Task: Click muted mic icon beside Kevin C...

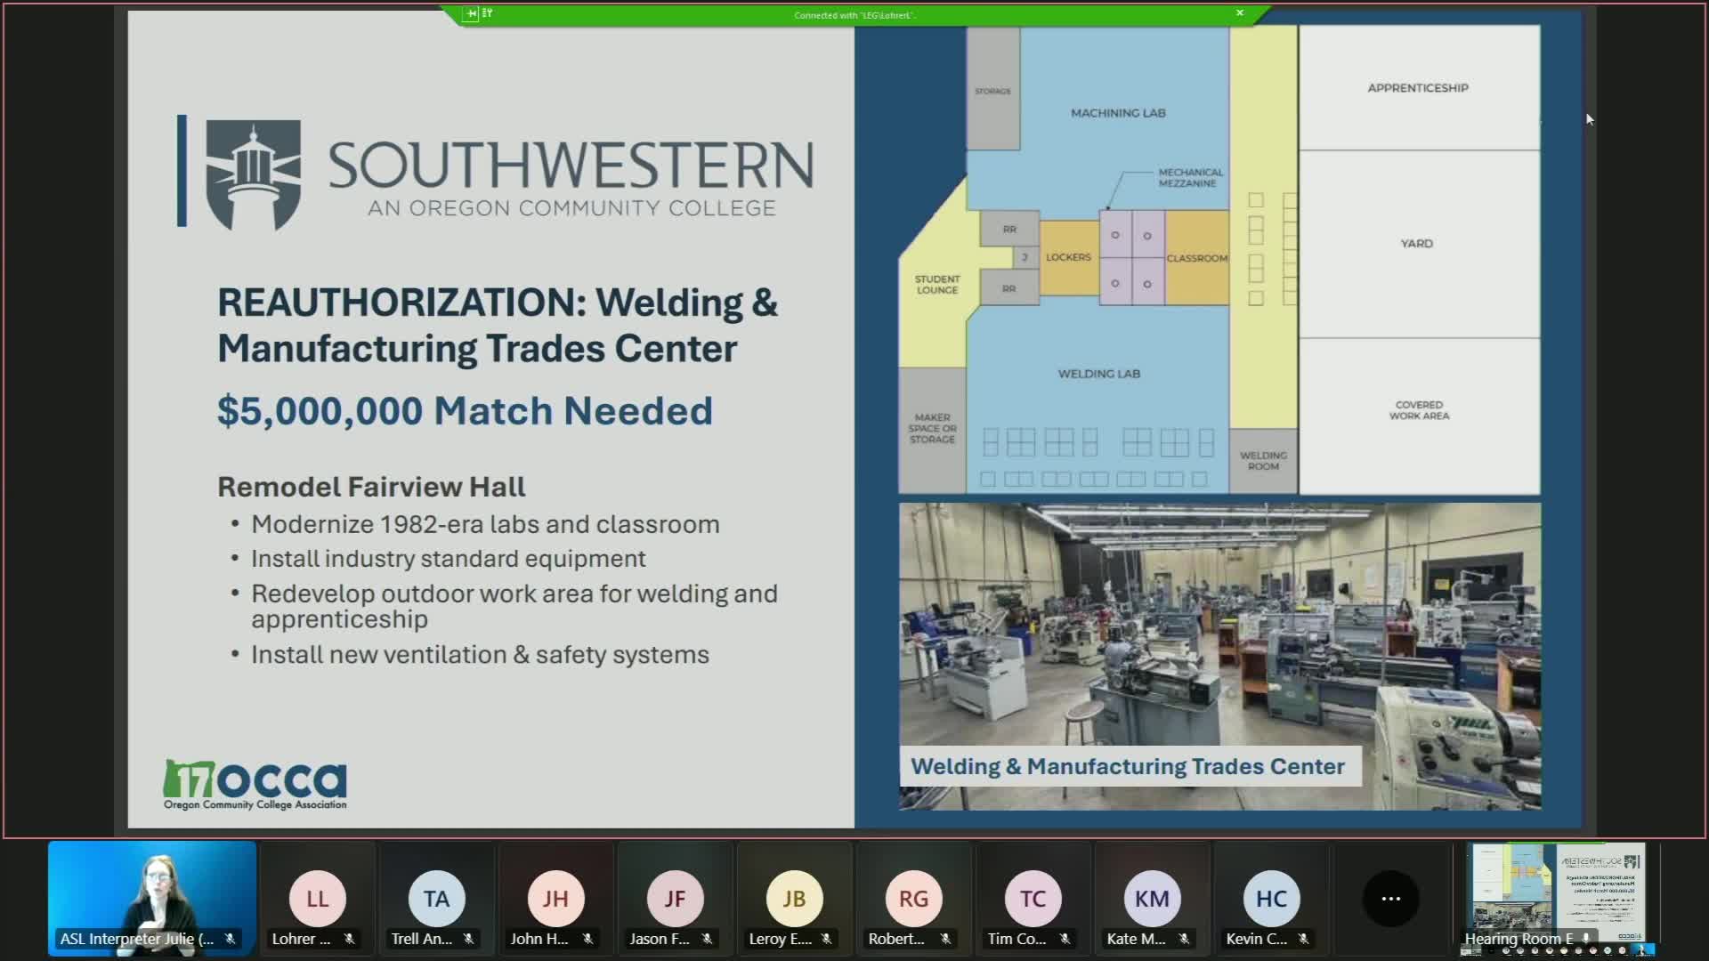Action: 1303,939
